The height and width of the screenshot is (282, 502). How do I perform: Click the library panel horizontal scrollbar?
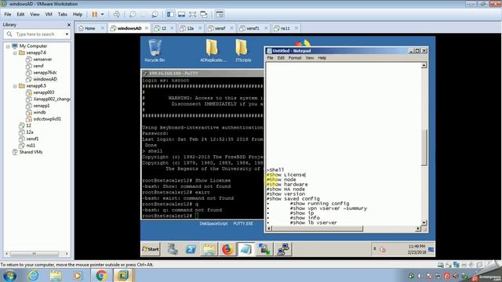point(35,254)
